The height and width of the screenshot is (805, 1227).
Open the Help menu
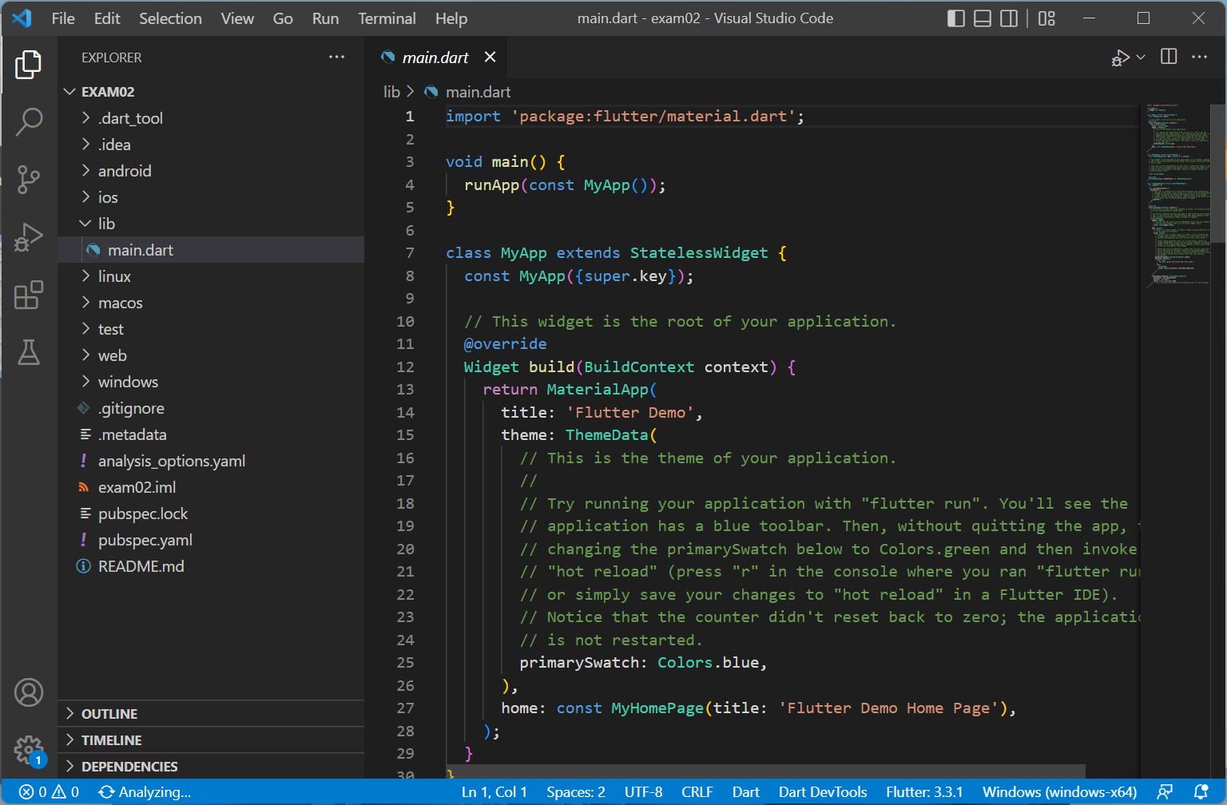451,18
